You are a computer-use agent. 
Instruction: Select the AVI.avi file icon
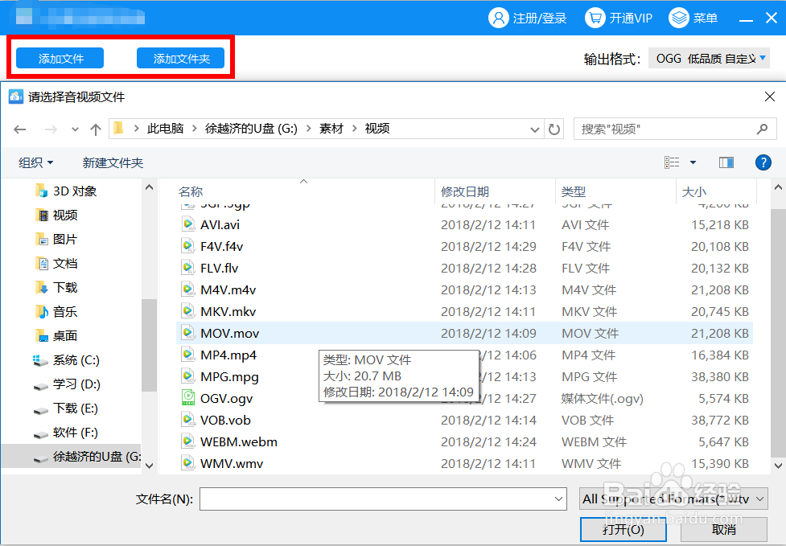coord(188,224)
